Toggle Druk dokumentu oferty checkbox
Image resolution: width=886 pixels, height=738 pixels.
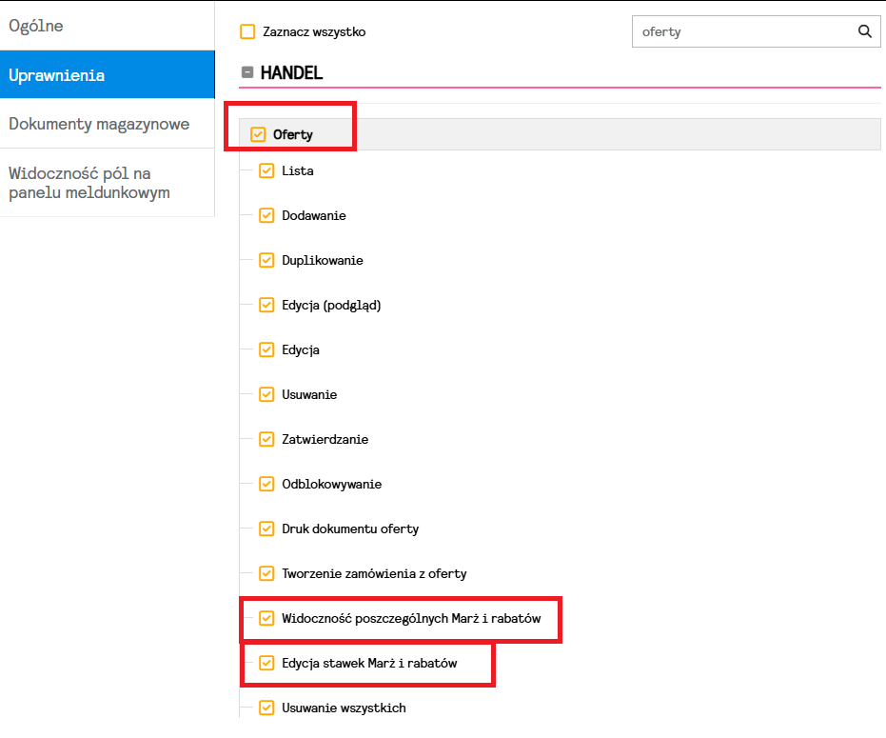click(x=266, y=529)
